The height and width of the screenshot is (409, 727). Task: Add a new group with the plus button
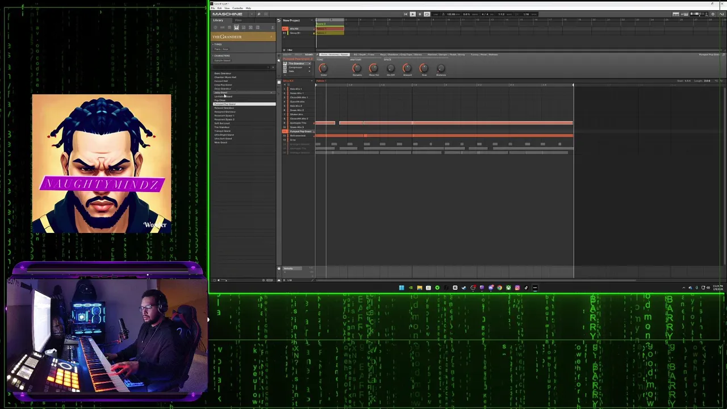click(284, 37)
